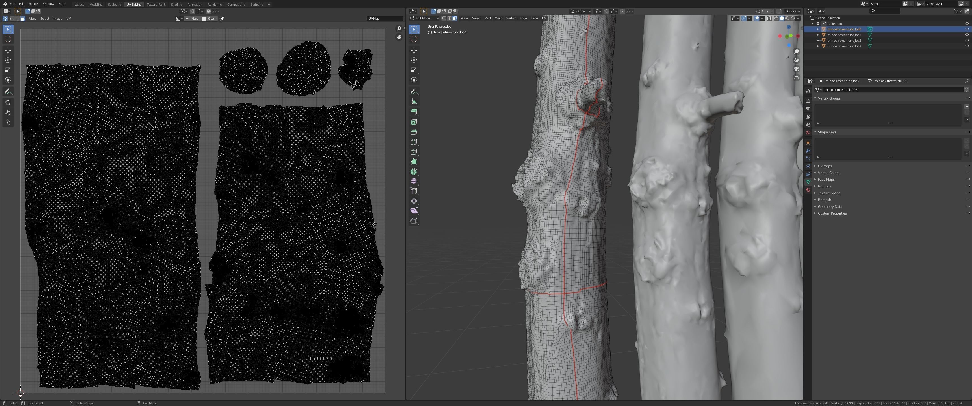Select the Shear tool in 3D viewport
The image size is (972, 406).
click(x=414, y=211)
